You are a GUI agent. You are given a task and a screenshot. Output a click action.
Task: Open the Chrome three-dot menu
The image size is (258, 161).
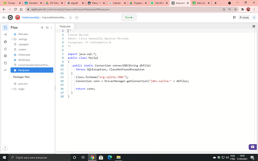[254, 9]
